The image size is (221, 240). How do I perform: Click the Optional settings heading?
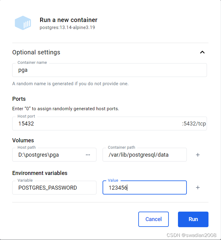(x=36, y=52)
